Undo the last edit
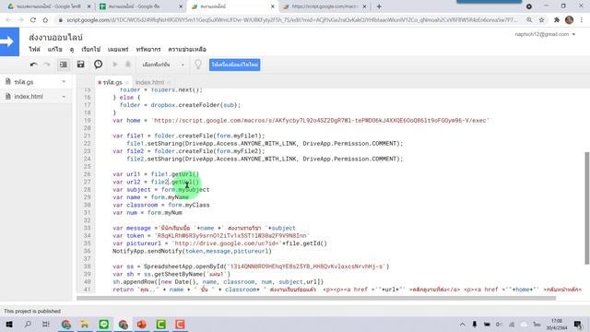590x332 pixels. 33,65
